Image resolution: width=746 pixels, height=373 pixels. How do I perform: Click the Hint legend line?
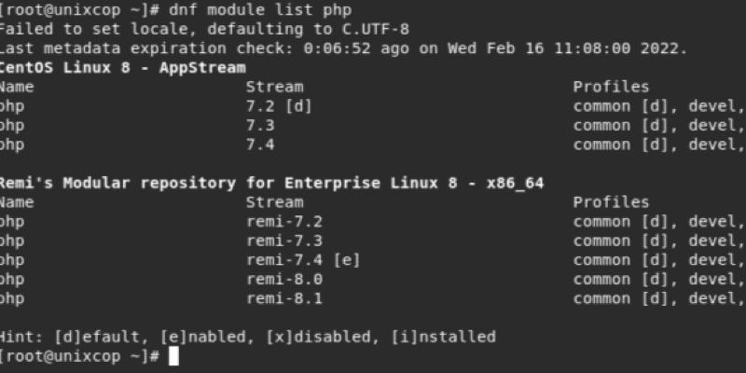click(247, 337)
